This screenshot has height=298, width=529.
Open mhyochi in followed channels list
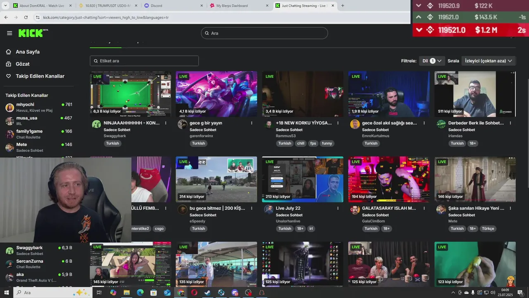coord(39,107)
